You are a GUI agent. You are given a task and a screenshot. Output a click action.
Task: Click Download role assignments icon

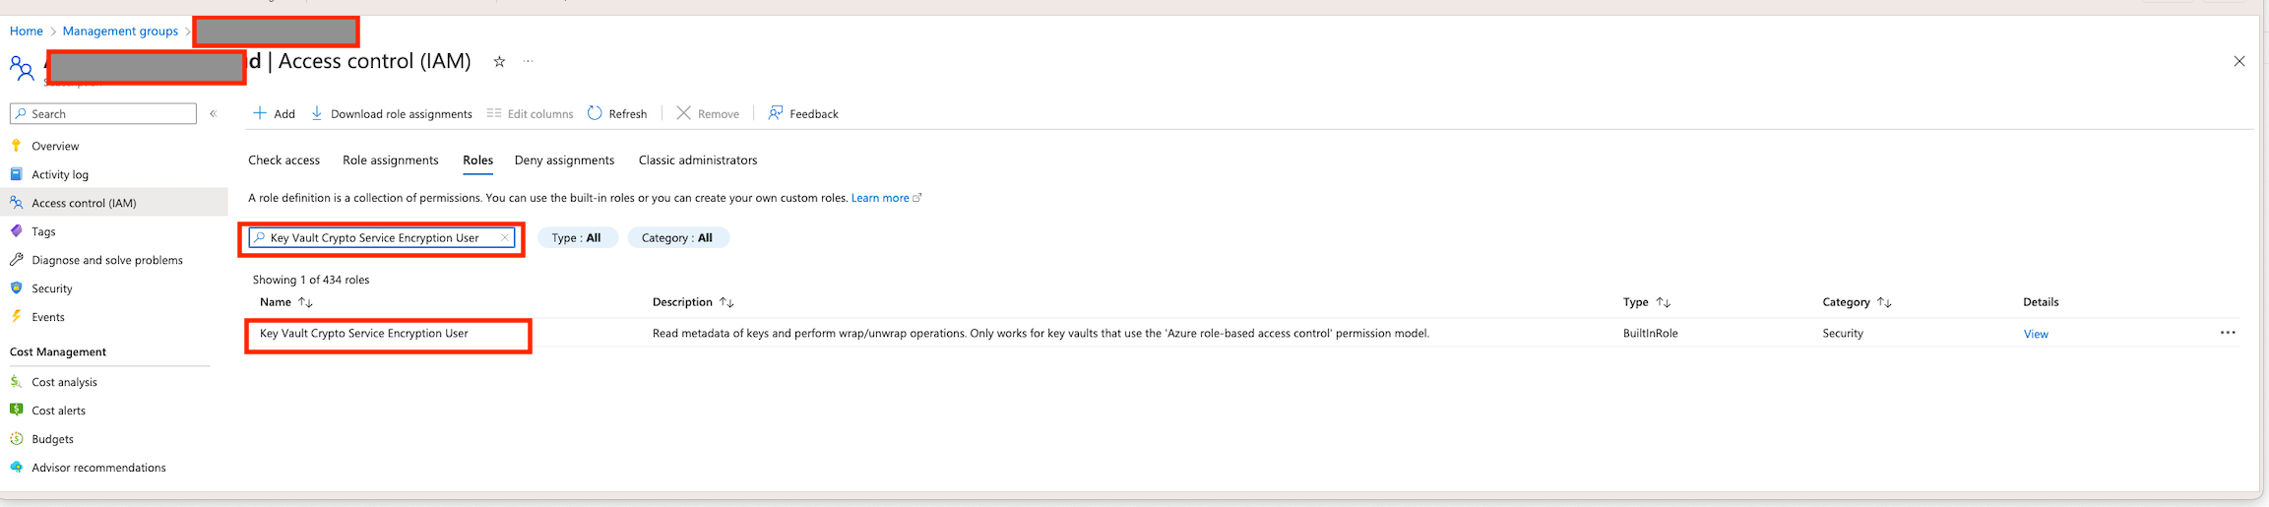pyautogui.click(x=317, y=113)
